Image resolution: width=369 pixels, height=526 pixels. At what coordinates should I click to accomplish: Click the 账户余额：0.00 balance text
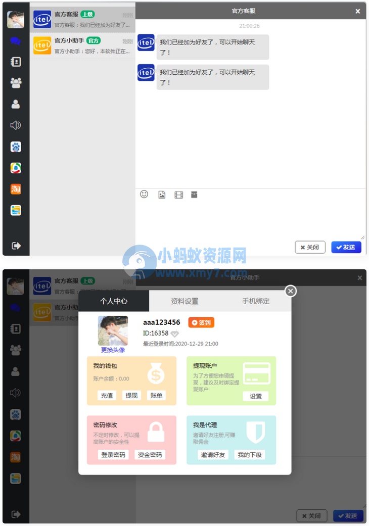(x=111, y=379)
